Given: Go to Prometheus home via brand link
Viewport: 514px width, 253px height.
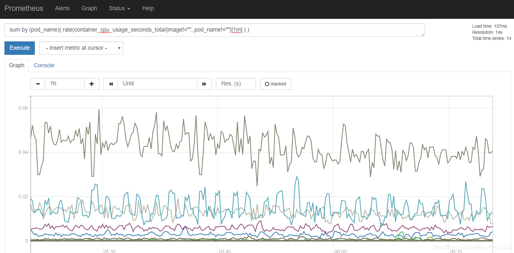Looking at the screenshot, I should [24, 8].
